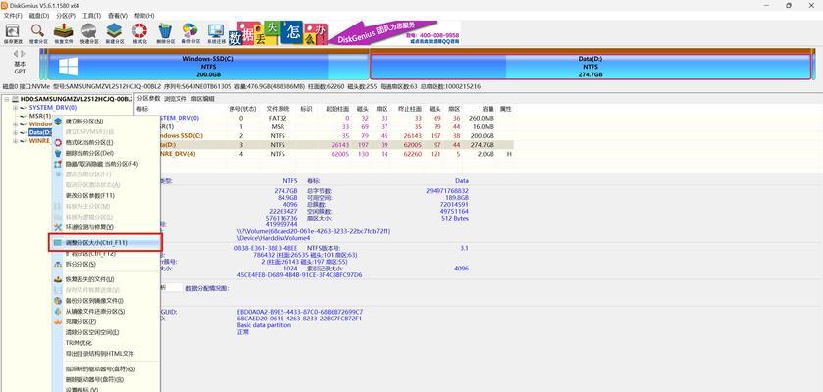Click the 保存更改 (save changes) toolbar icon
The height and width of the screenshot is (392, 823).
coord(12,30)
